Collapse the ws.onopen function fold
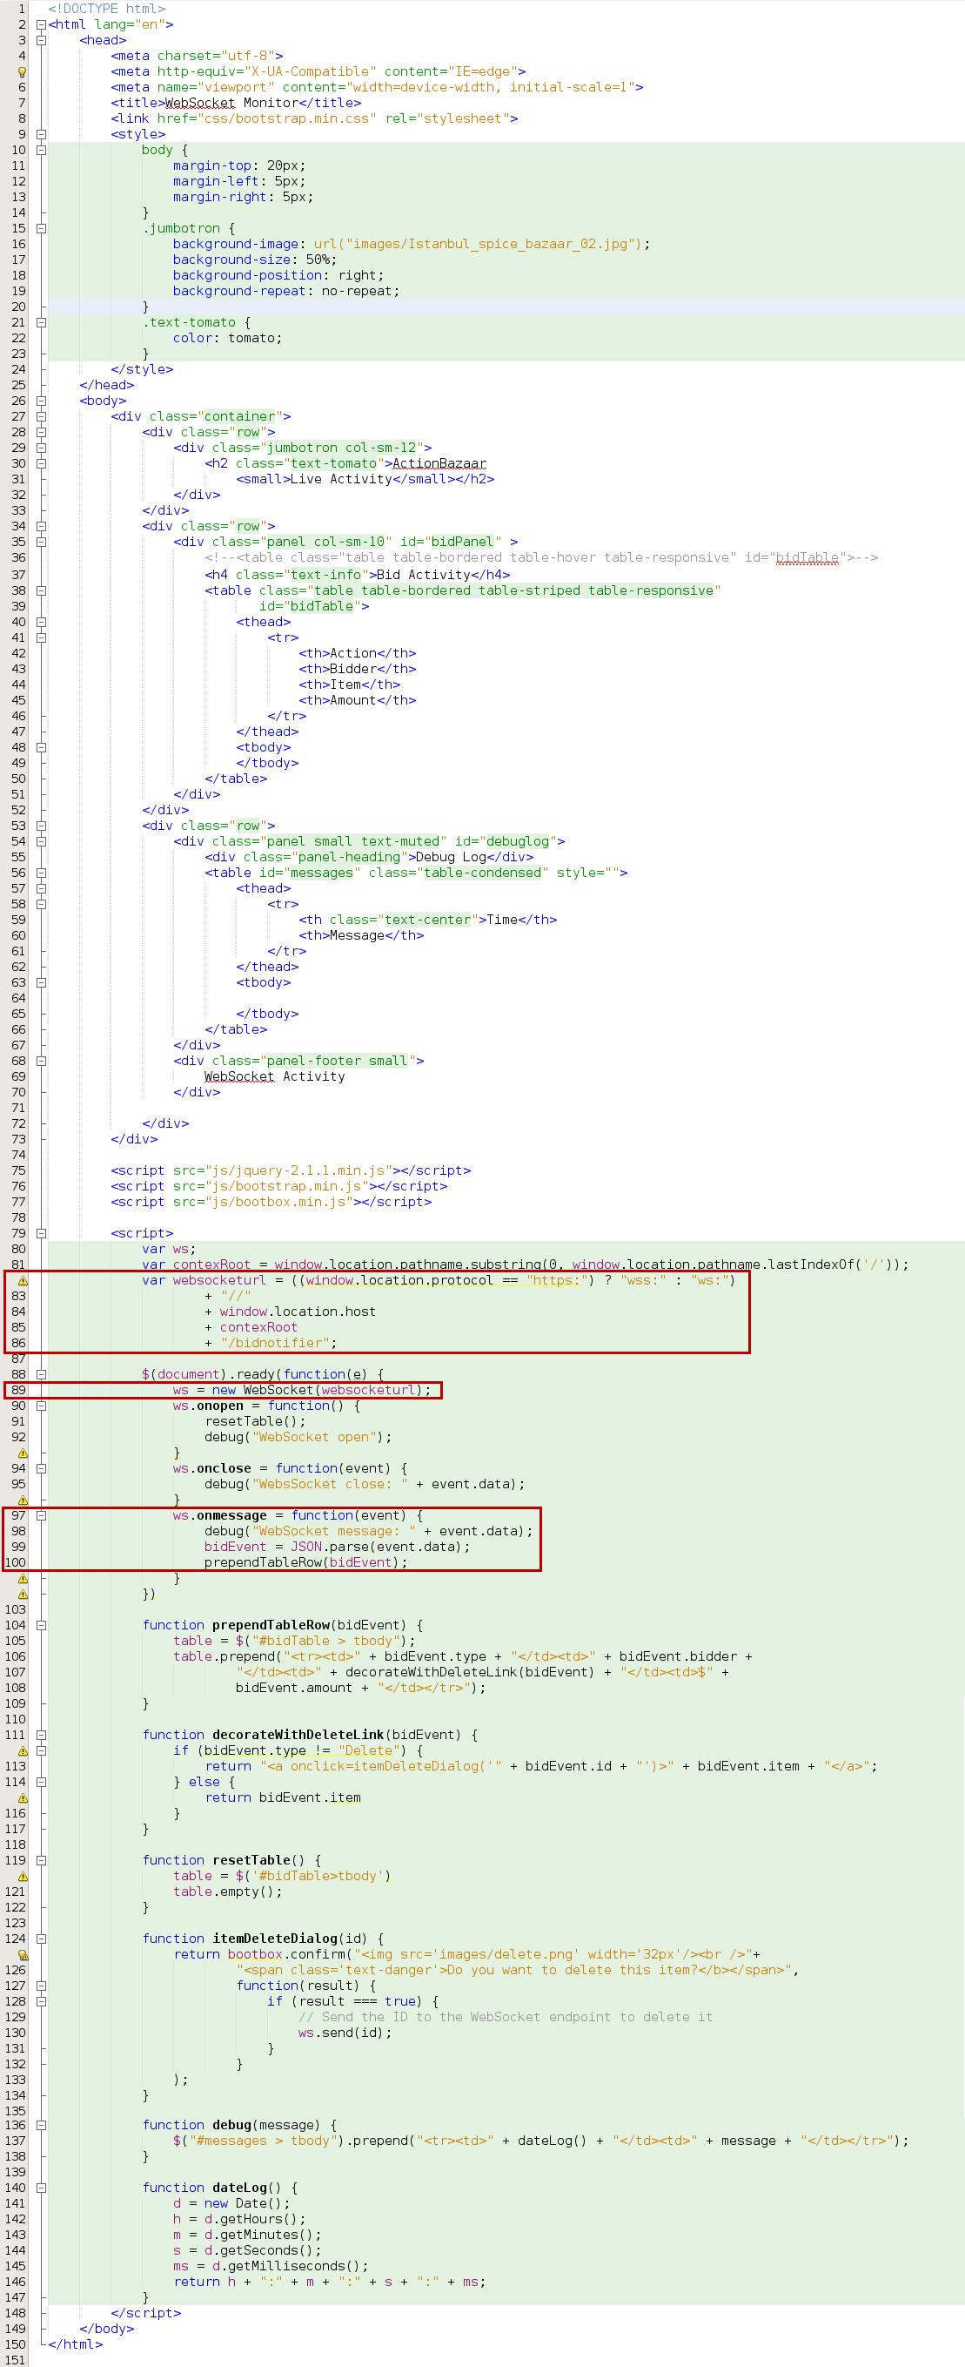Image resolution: width=965 pixels, height=2367 pixels. pyautogui.click(x=40, y=1406)
